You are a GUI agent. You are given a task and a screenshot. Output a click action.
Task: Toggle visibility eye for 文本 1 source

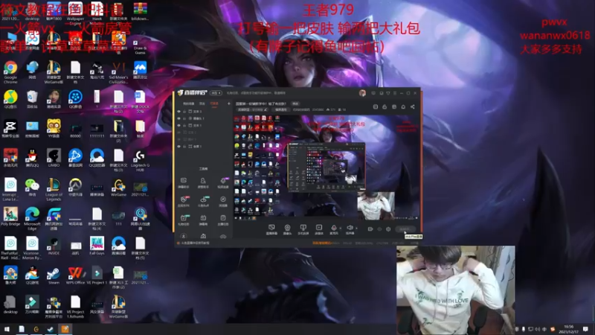click(x=178, y=125)
